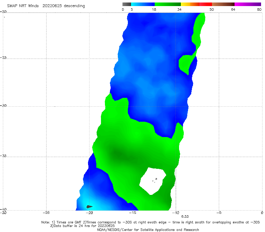
Task: Click the longitude axis label '-15'
Action: 132,213
